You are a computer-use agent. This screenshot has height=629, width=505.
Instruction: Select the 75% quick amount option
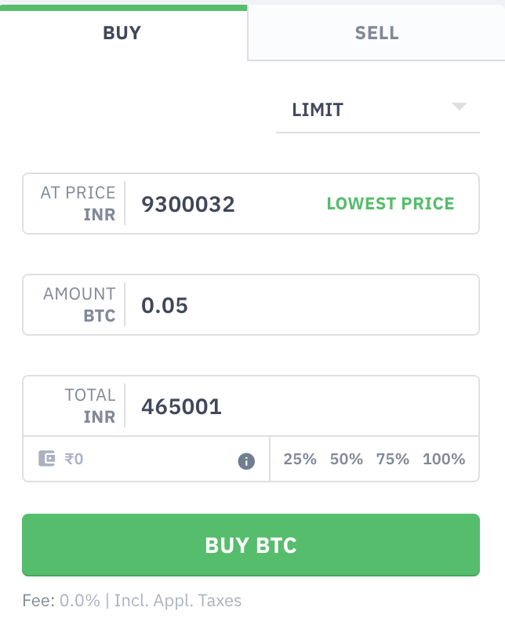tap(392, 461)
